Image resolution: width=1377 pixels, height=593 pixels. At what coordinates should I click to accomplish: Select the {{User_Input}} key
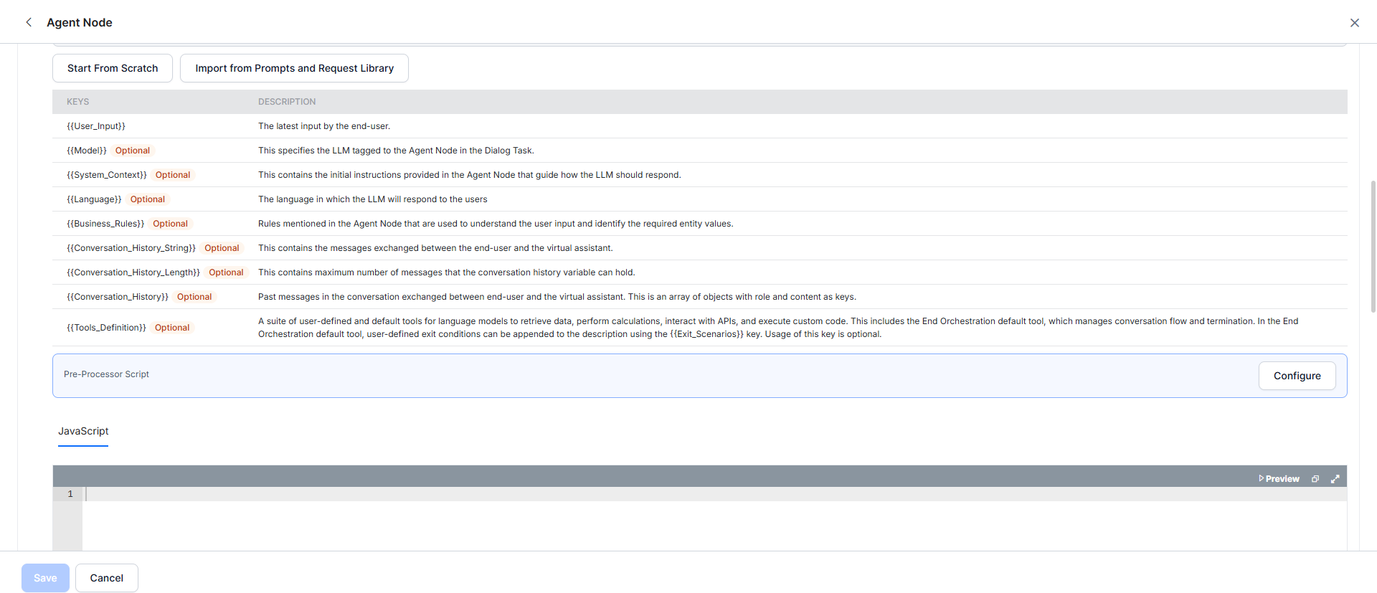click(96, 126)
